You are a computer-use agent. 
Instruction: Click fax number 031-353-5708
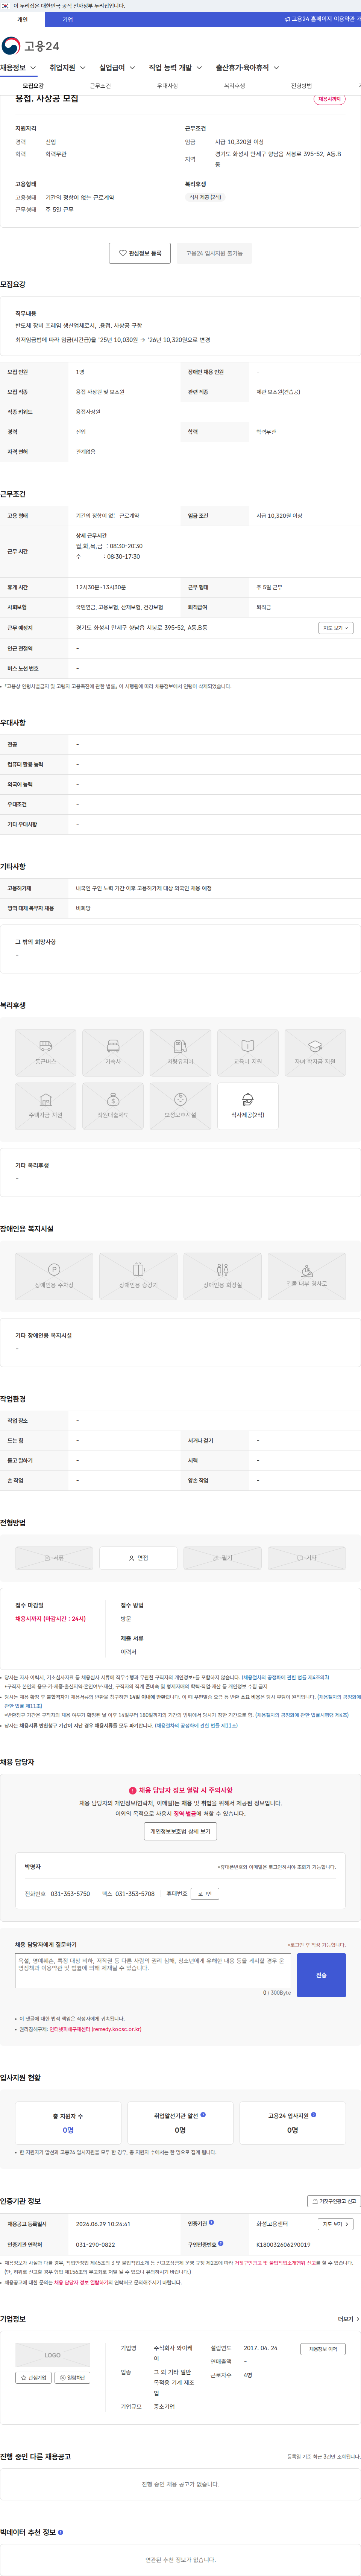135,1894
